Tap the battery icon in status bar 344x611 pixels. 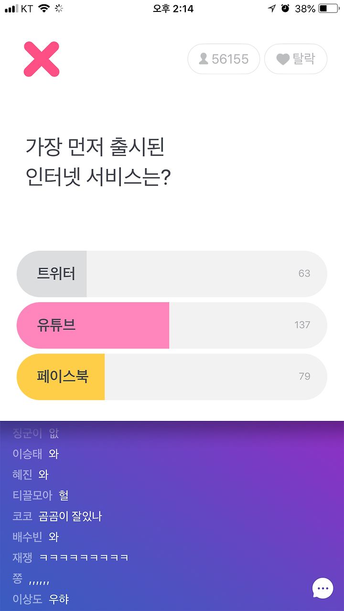pyautogui.click(x=328, y=9)
